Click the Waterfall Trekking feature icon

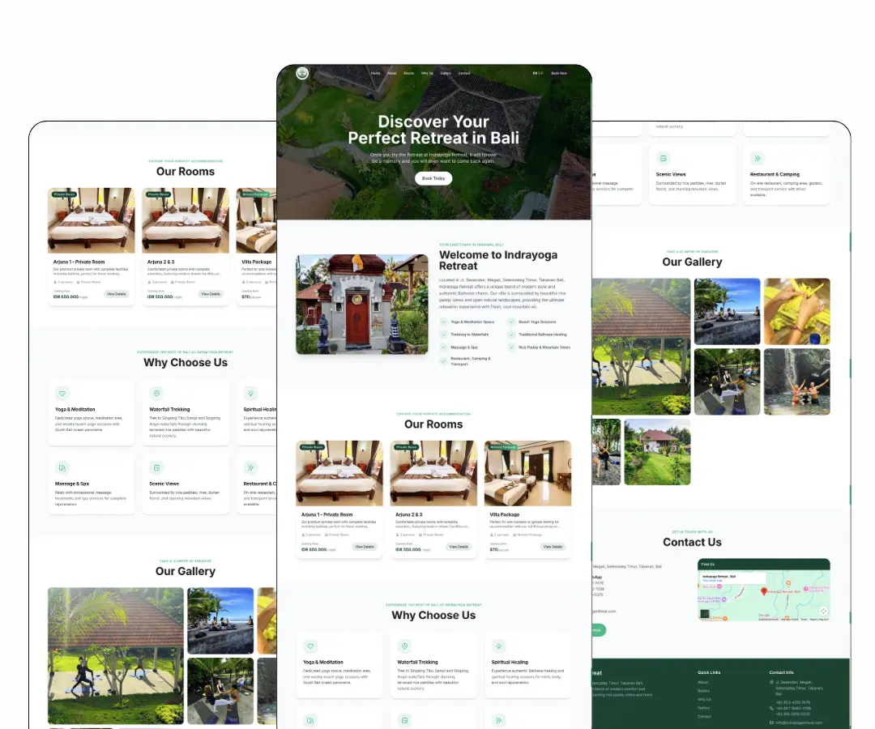pyautogui.click(x=404, y=645)
